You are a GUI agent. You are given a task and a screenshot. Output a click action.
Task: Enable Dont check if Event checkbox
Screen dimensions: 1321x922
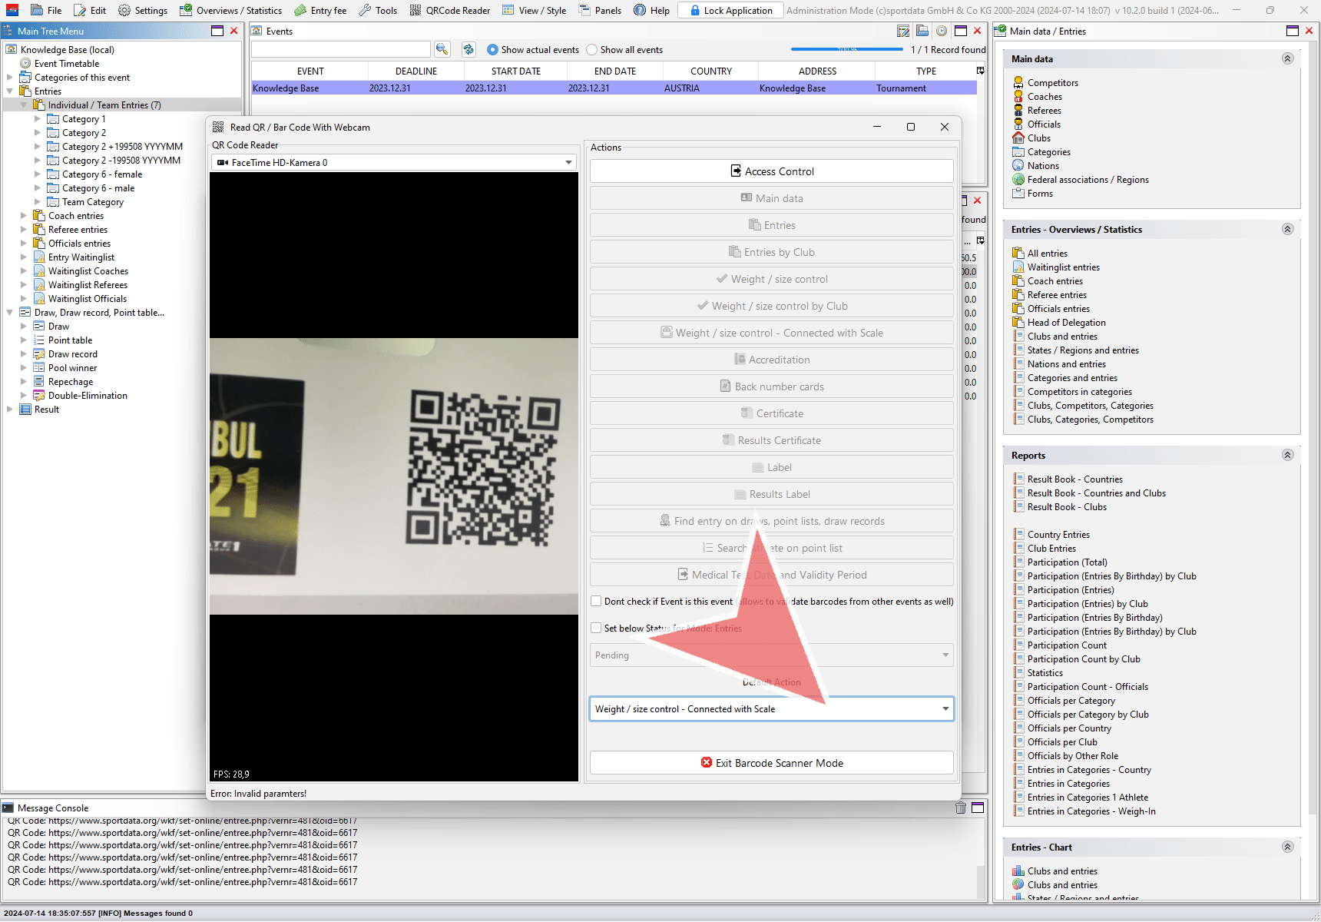[596, 602]
